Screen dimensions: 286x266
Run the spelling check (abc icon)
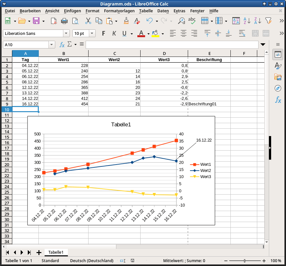pos(192,21)
